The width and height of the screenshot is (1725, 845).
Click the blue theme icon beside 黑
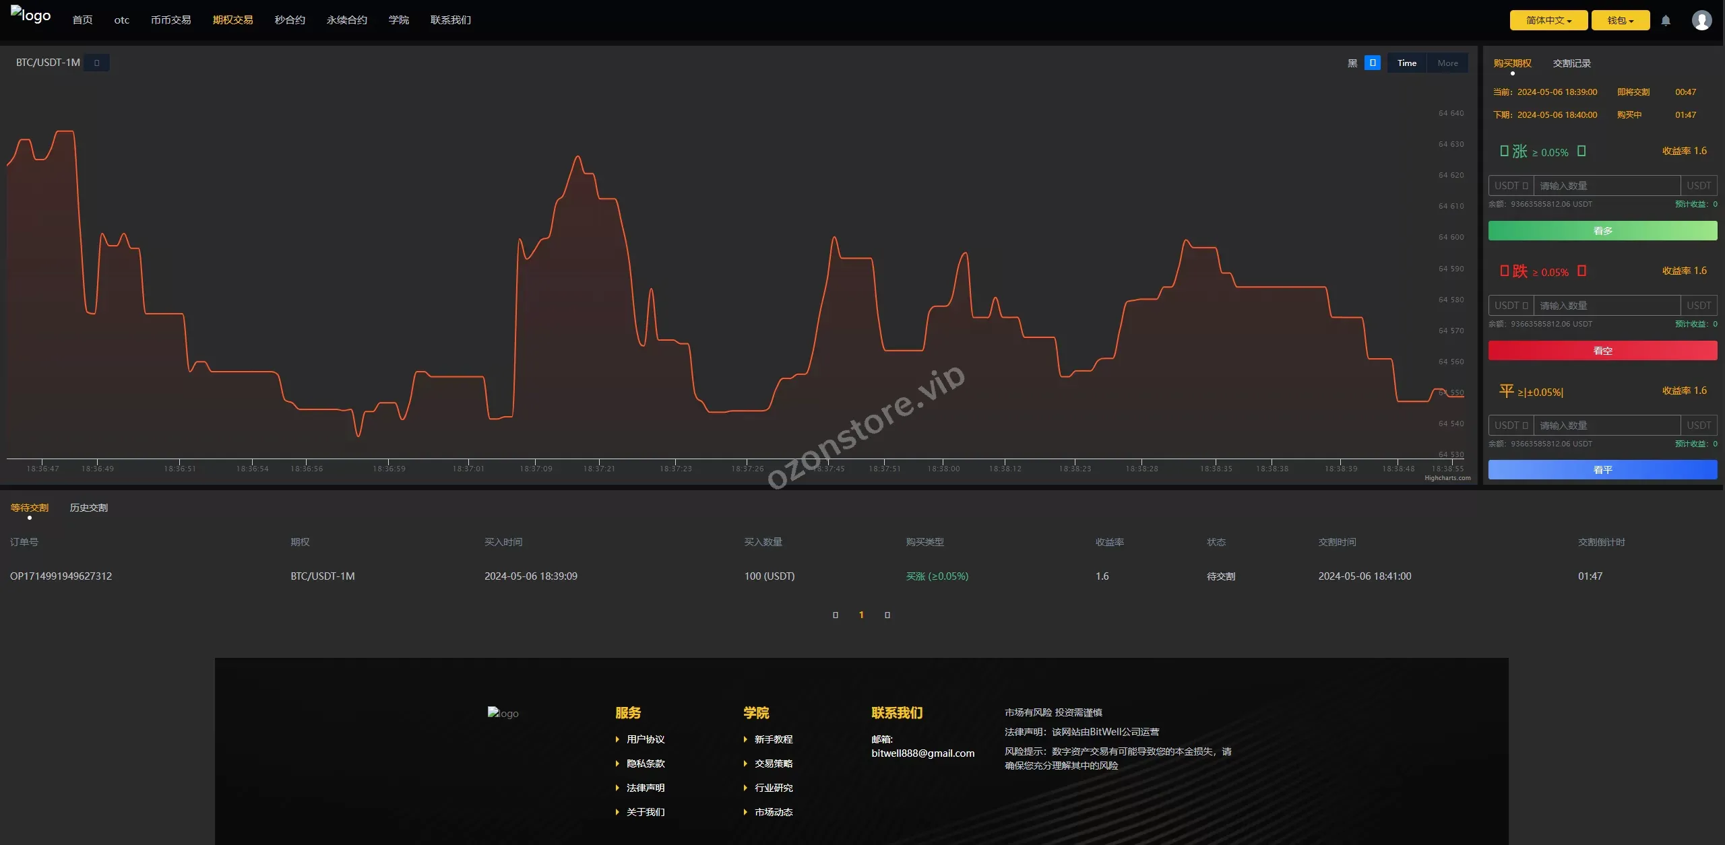1372,63
